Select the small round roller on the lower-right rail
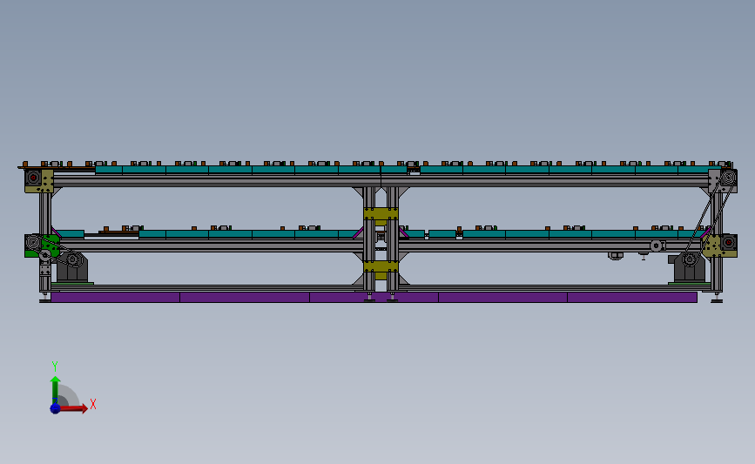755x464 pixels. coord(656,246)
